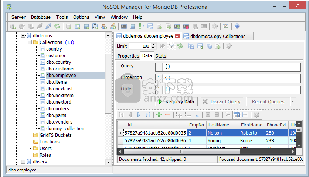Image resolution: width=309 pixels, height=177 pixels.
Task: Open settings gear in main toolbar
Action: click(215, 26)
